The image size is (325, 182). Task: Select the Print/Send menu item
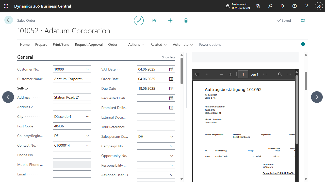[61, 44]
